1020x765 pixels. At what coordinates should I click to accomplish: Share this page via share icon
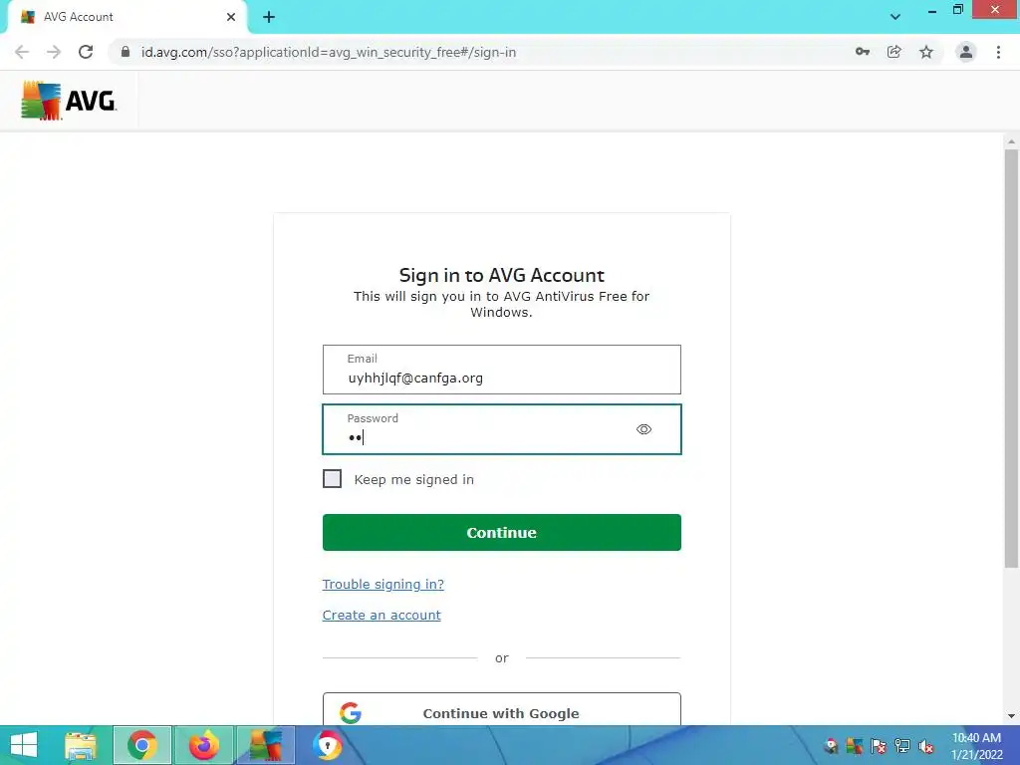(894, 52)
